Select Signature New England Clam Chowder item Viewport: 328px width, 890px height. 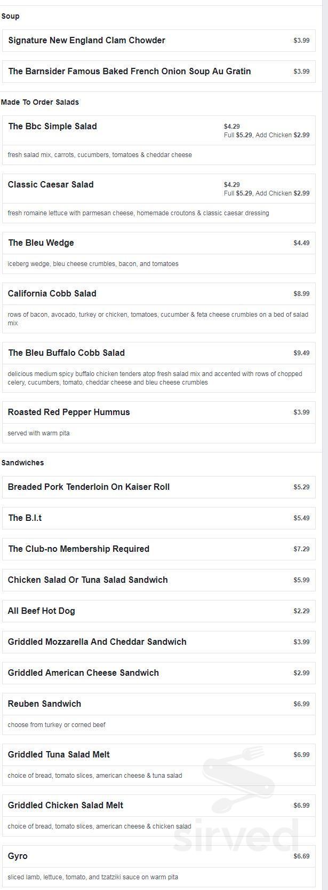click(159, 41)
